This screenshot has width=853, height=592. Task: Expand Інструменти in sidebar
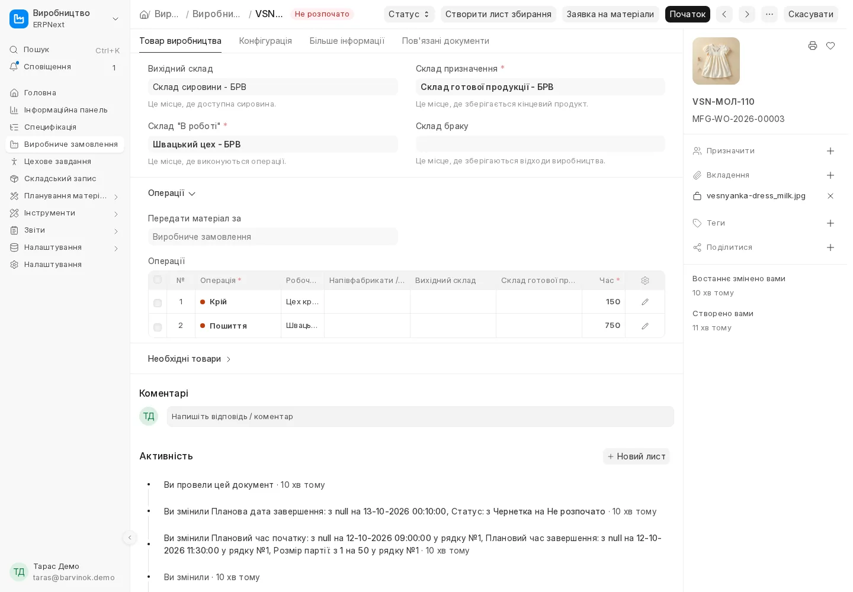click(x=116, y=214)
